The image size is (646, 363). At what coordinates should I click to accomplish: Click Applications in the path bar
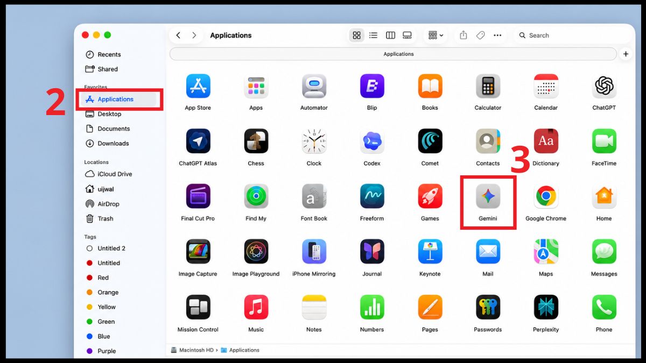click(240, 350)
